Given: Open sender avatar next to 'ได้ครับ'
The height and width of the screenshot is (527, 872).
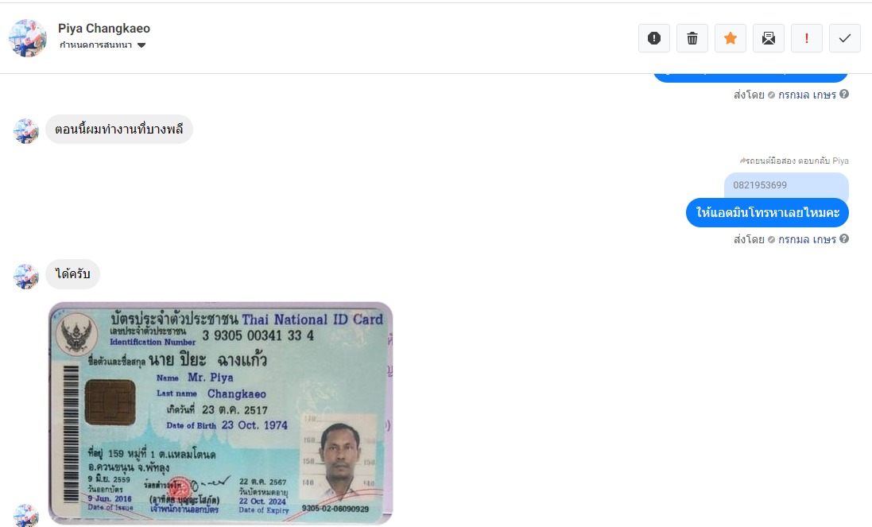Looking at the screenshot, I should click(x=26, y=277).
